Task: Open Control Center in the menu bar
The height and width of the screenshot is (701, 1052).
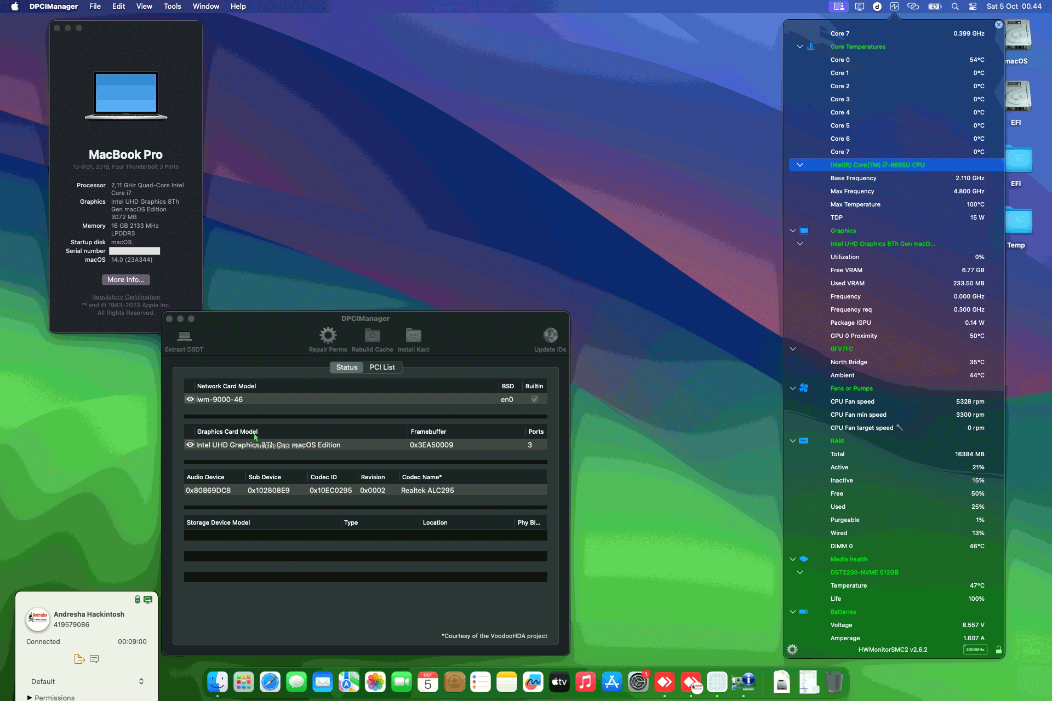Action: click(x=973, y=7)
